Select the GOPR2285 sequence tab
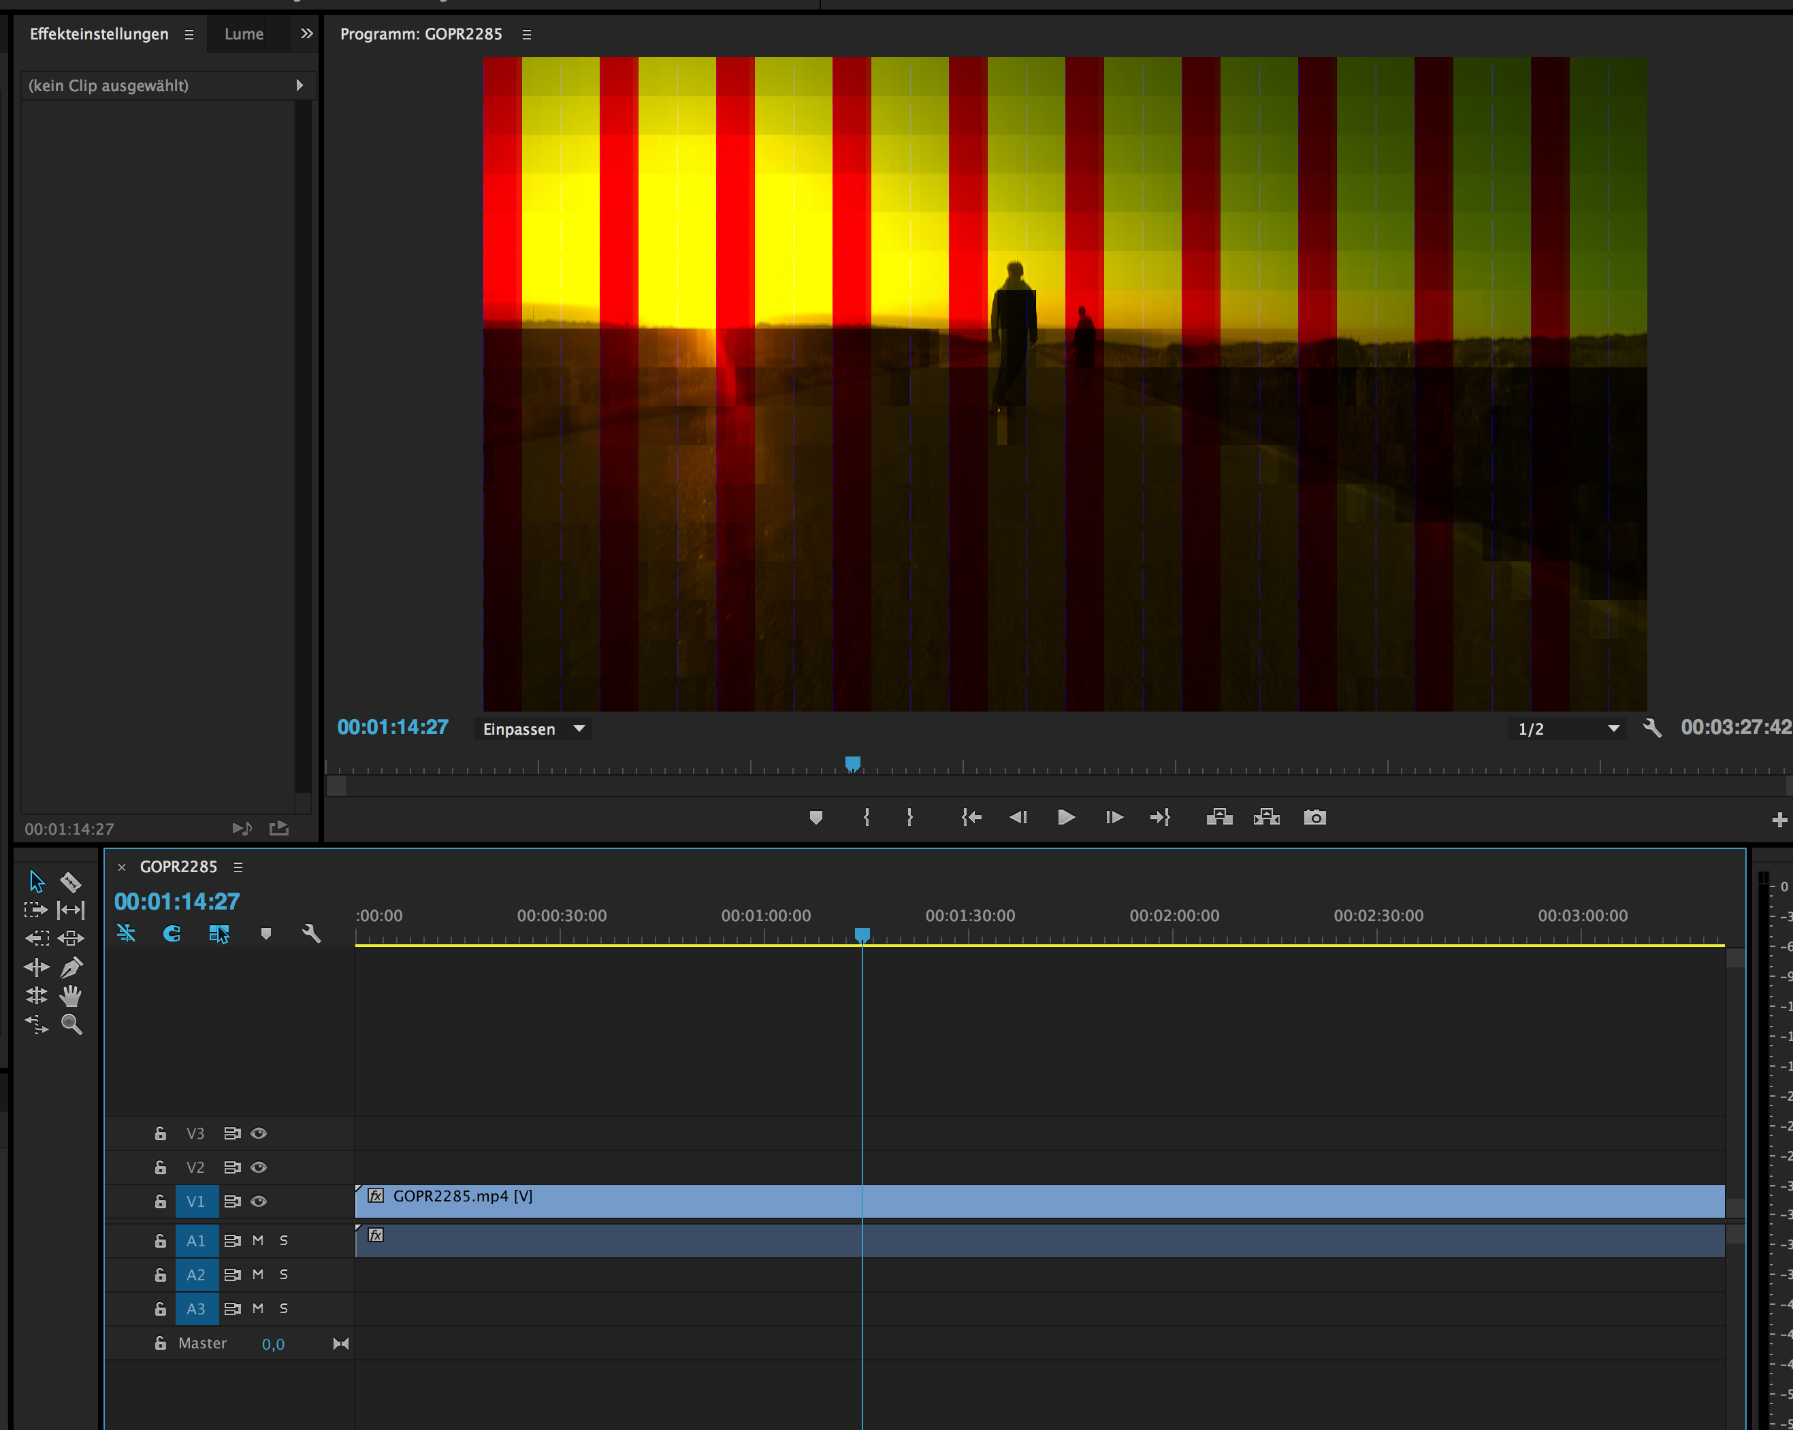 [179, 867]
